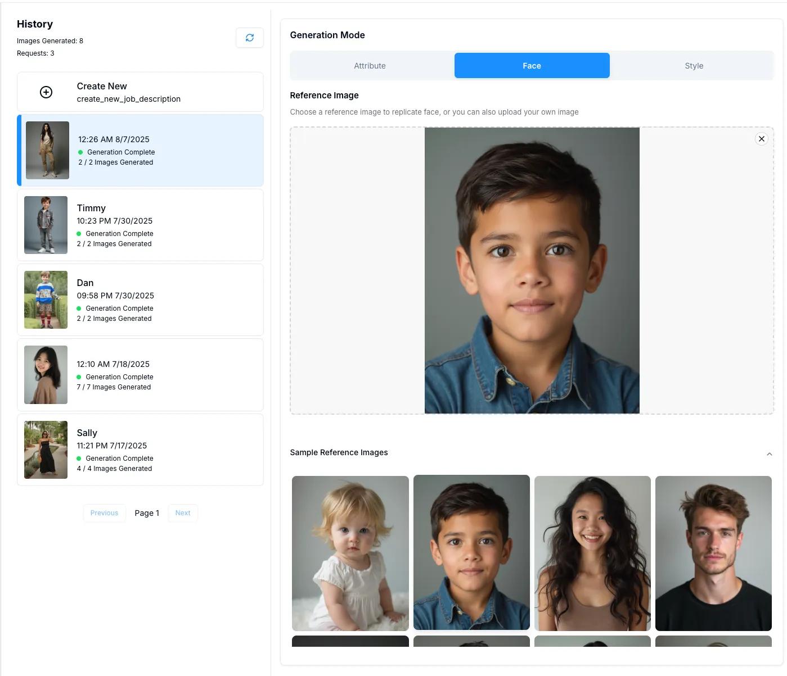Click the plus icon to create new job
The image size is (787, 676).
pyautogui.click(x=46, y=92)
